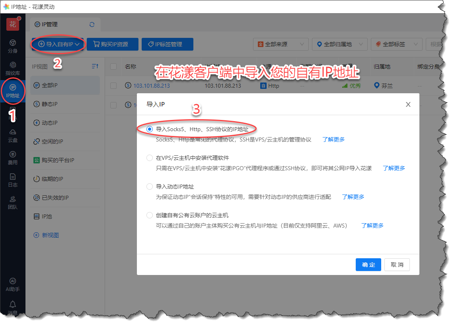Open the 分身 sidebar section

[12, 46]
